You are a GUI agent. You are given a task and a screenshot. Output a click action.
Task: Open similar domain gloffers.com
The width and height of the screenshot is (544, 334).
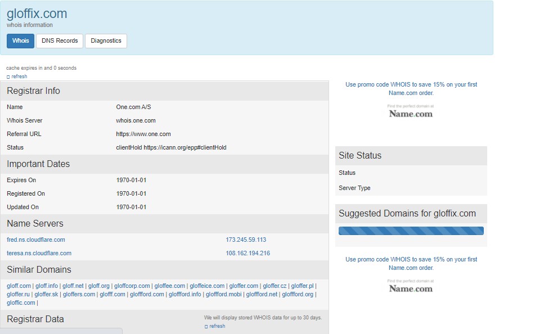click(x=79, y=294)
